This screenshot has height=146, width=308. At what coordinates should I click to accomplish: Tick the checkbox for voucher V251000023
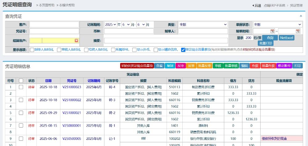(21, 87)
